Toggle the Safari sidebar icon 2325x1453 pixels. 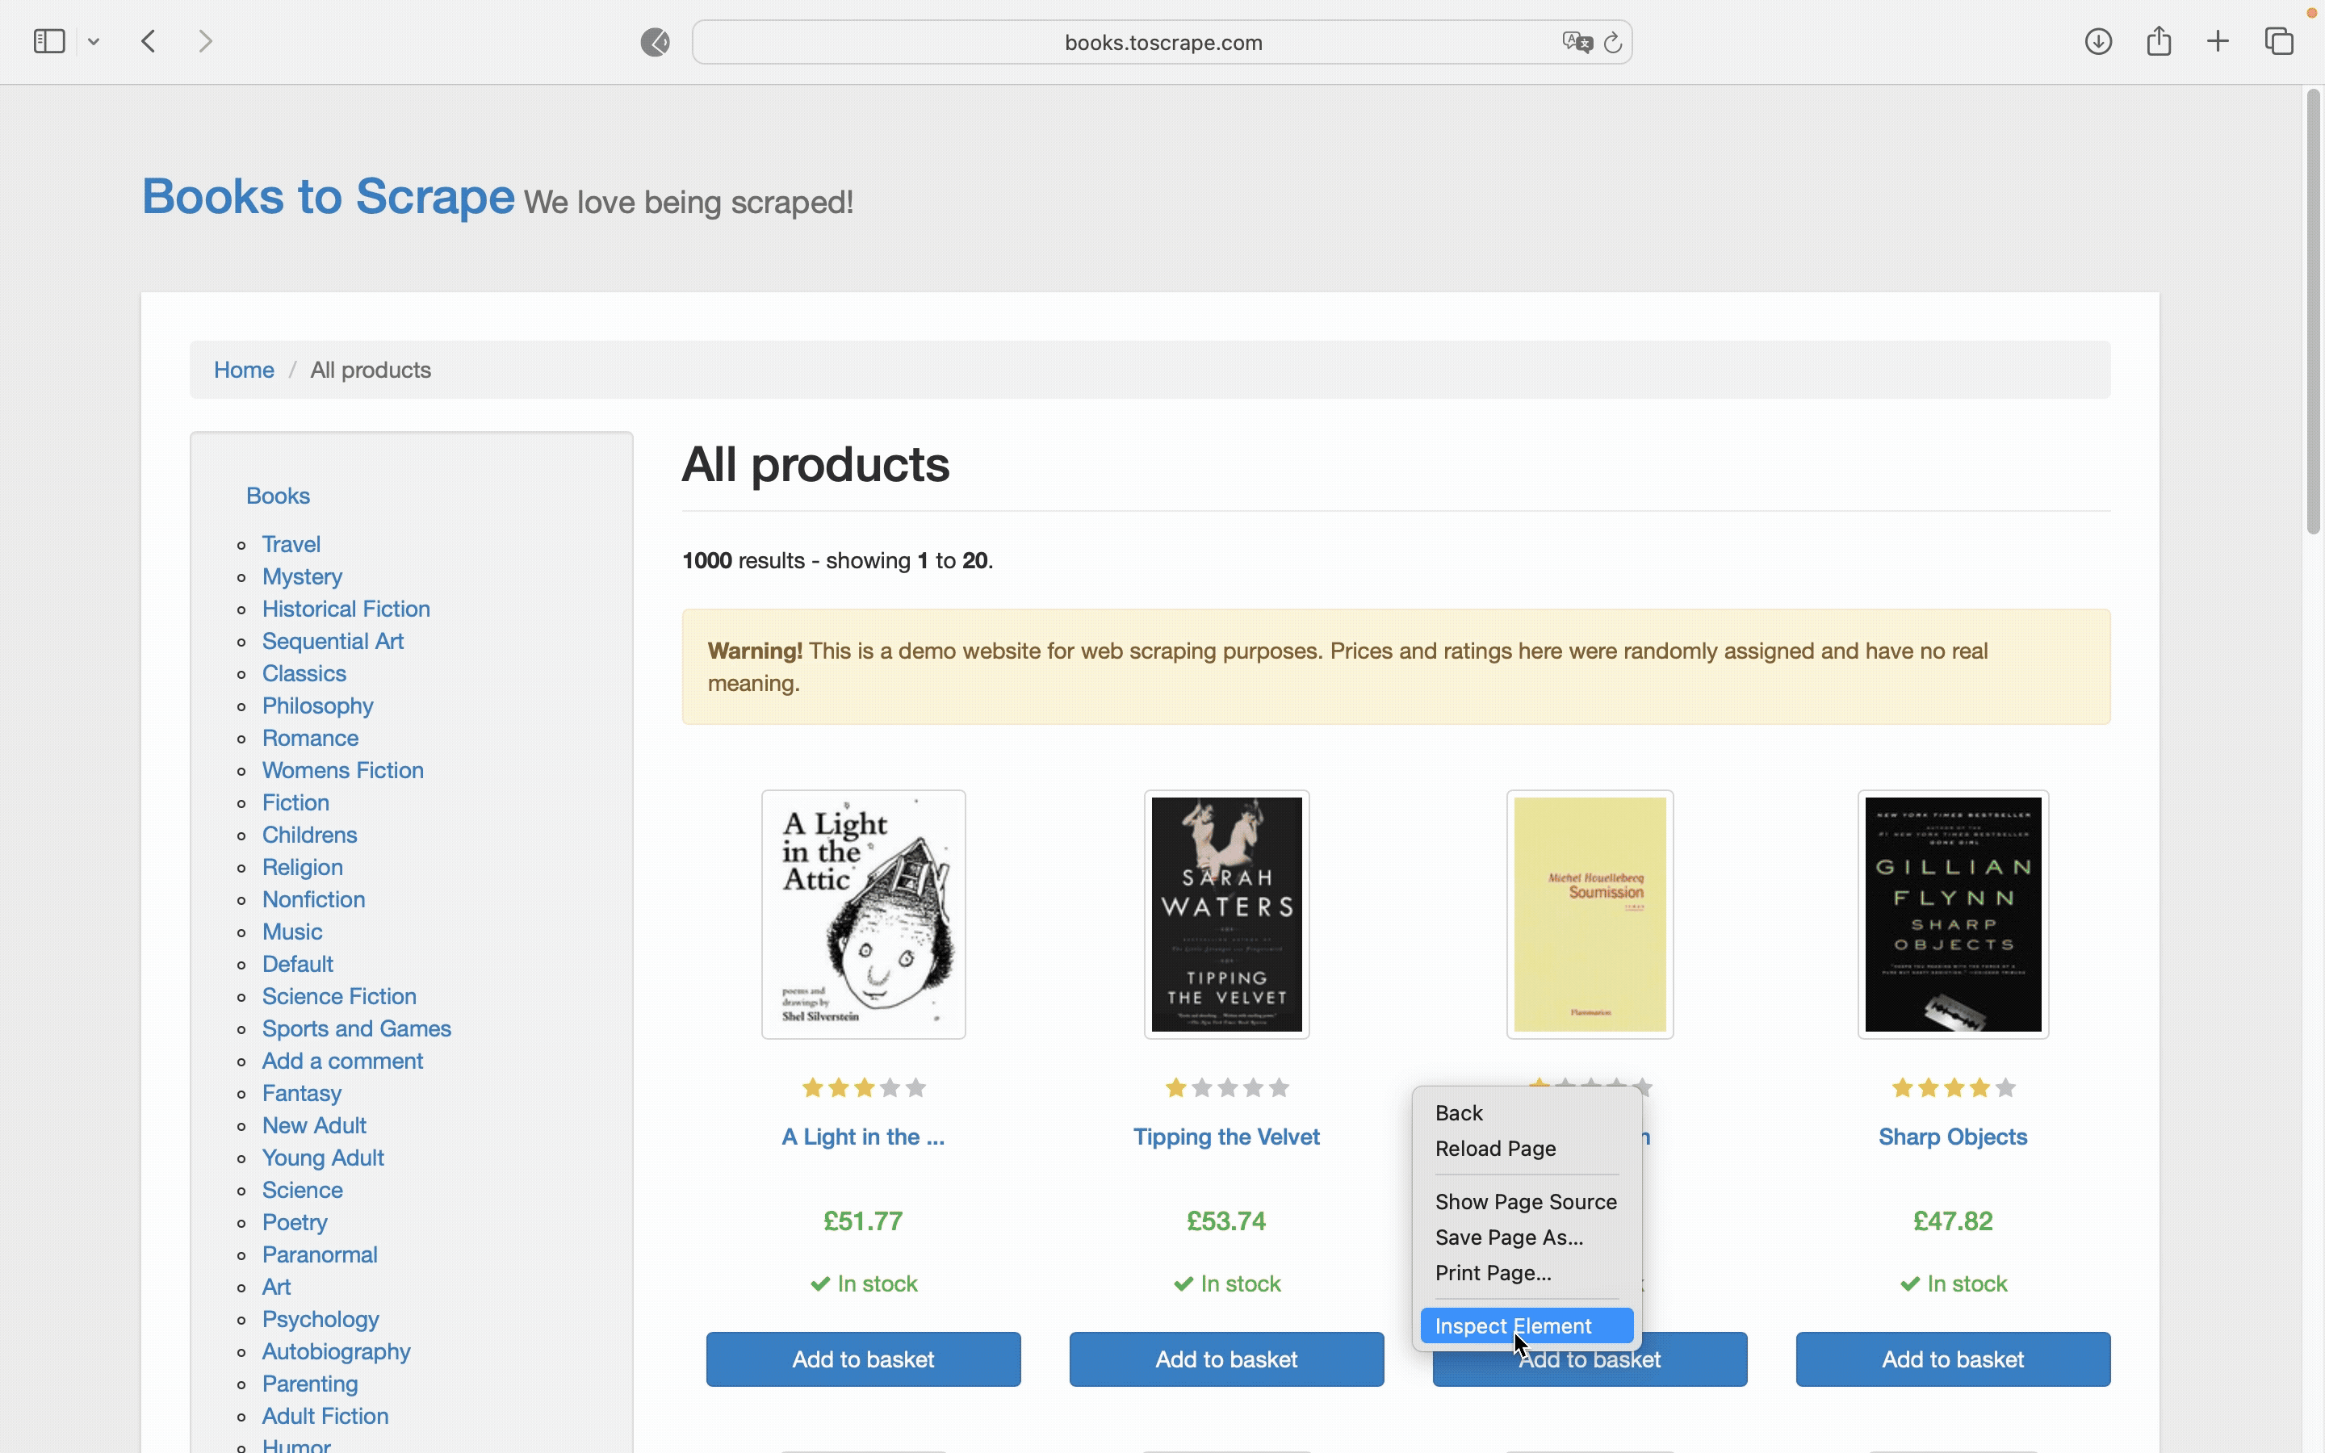point(49,41)
